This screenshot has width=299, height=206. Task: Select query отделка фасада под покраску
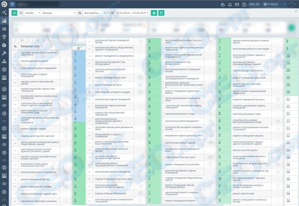tap(248, 70)
